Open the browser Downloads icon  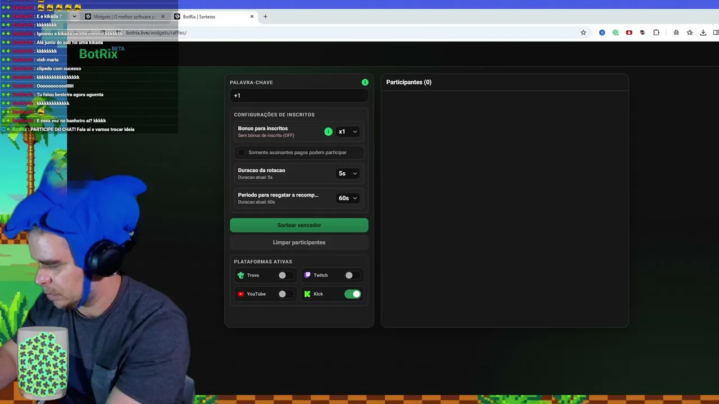(703, 33)
